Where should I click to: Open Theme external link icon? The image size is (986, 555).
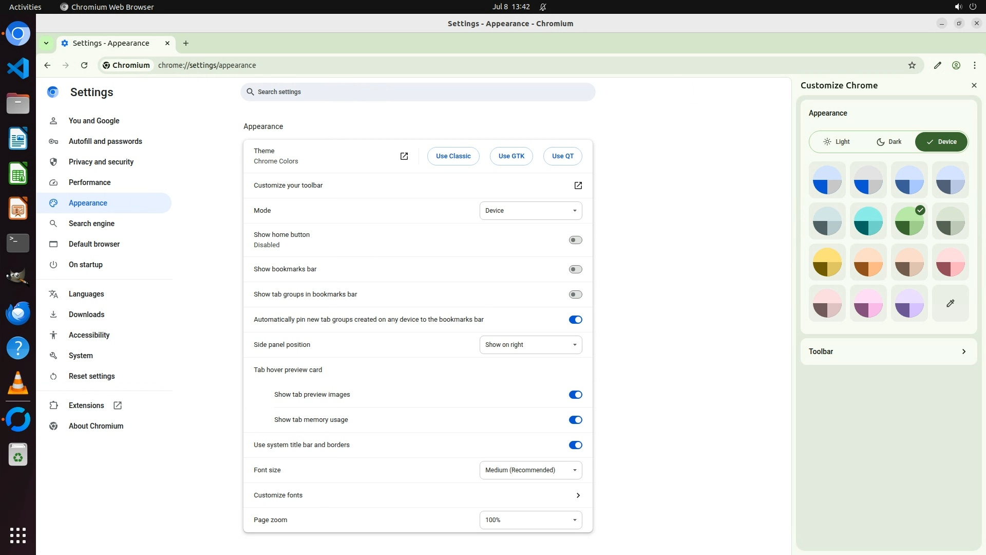pyautogui.click(x=404, y=156)
